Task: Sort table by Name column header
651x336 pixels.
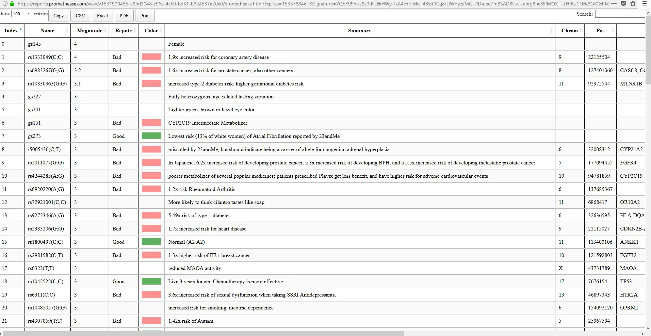Action: tap(47, 31)
